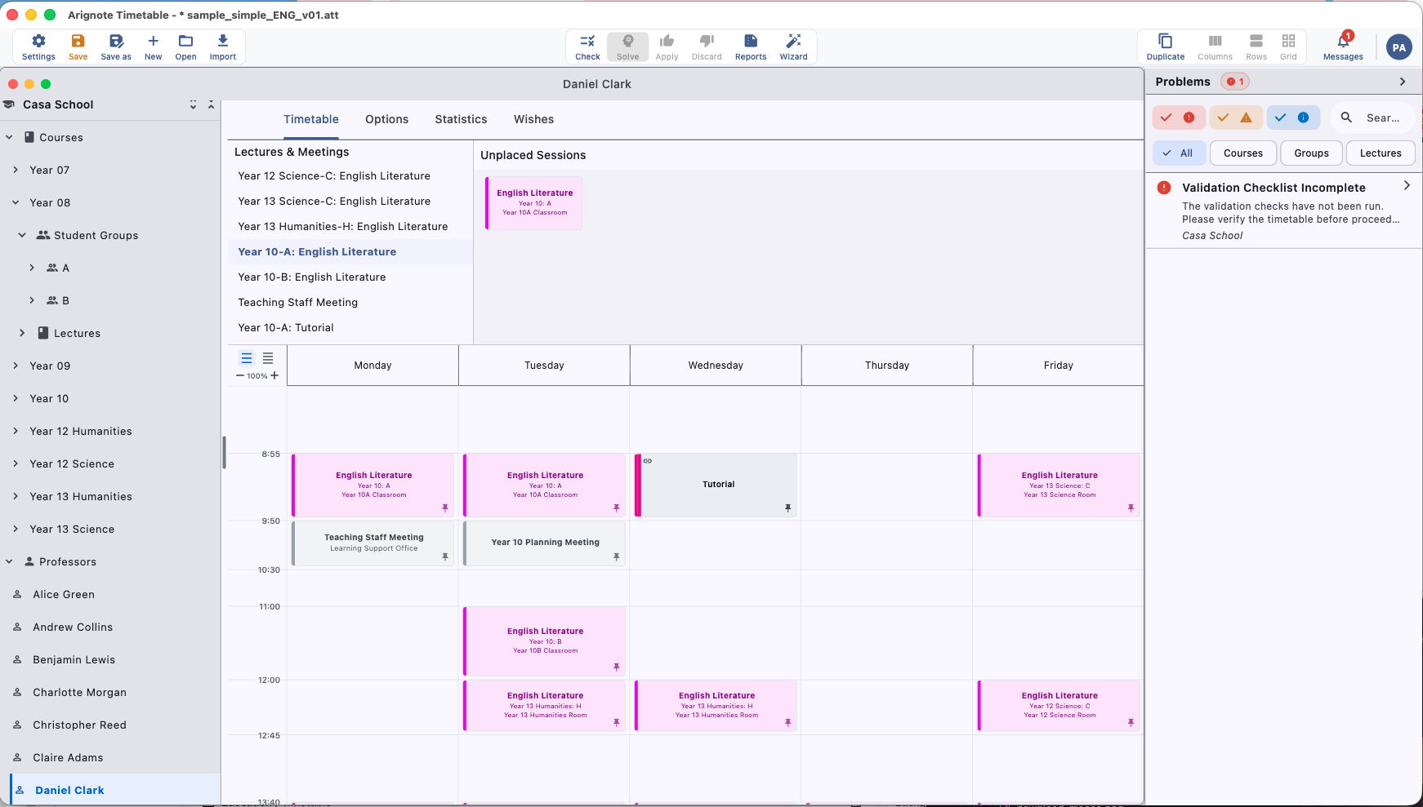This screenshot has width=1423, height=807.
Task: Click the unplaced English Literature session
Action: [x=534, y=203]
